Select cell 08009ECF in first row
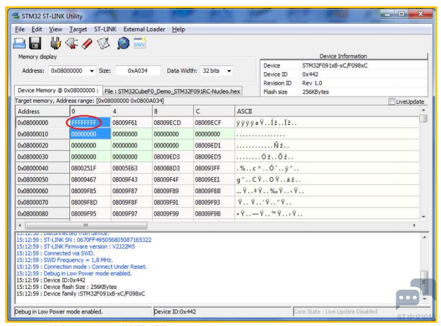Screen dimensions: 441x326 (214, 123)
